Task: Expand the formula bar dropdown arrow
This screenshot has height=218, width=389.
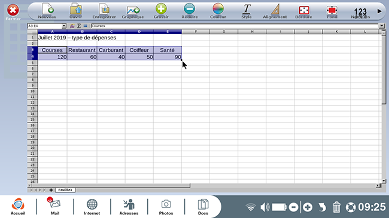Action: pyautogui.click(x=382, y=26)
